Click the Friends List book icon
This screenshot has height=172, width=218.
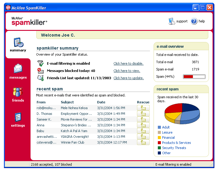[41, 78]
